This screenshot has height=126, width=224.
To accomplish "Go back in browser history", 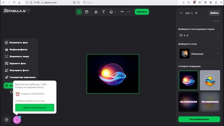I will pyautogui.click(x=4, y=2).
